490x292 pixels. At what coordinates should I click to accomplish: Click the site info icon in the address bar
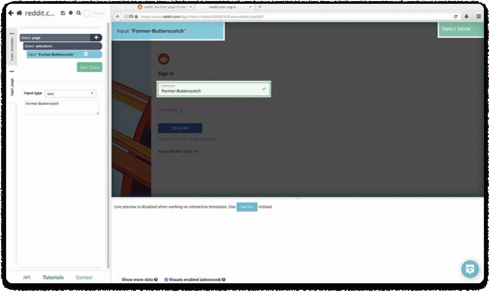pyautogui.click(x=126, y=16)
